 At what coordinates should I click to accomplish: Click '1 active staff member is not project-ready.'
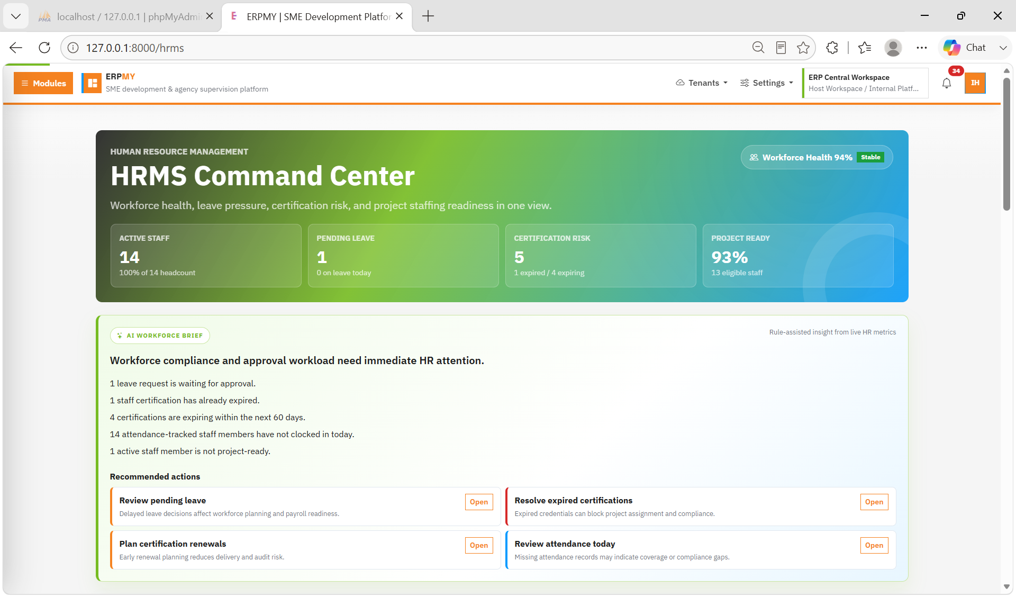[x=190, y=451]
